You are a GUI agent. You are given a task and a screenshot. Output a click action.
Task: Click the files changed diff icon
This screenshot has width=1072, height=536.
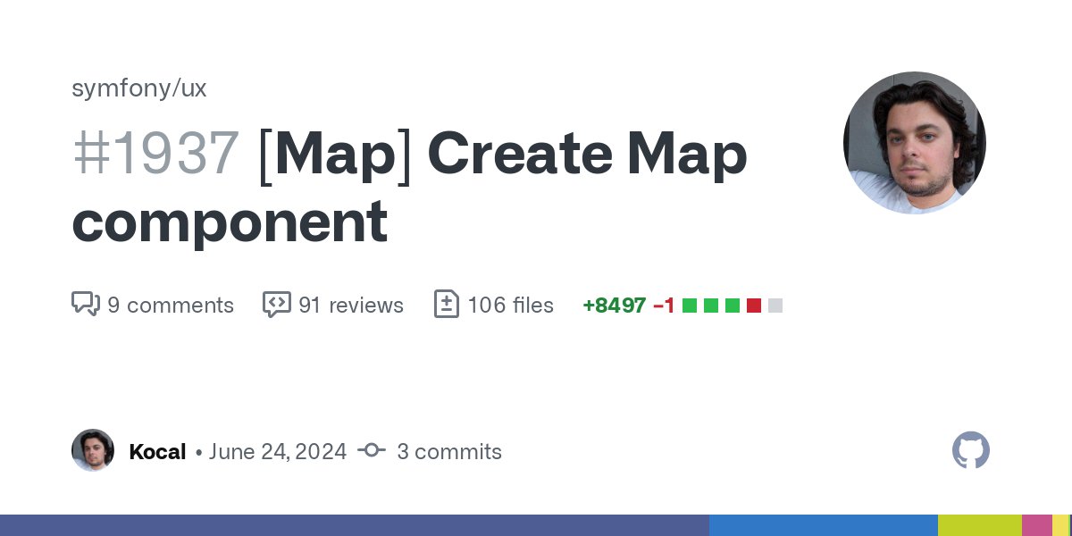(446, 305)
